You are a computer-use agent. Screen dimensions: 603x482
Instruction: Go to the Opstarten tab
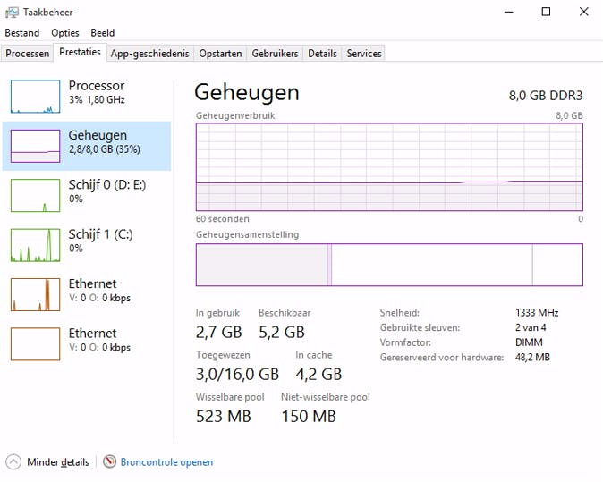pyautogui.click(x=220, y=54)
